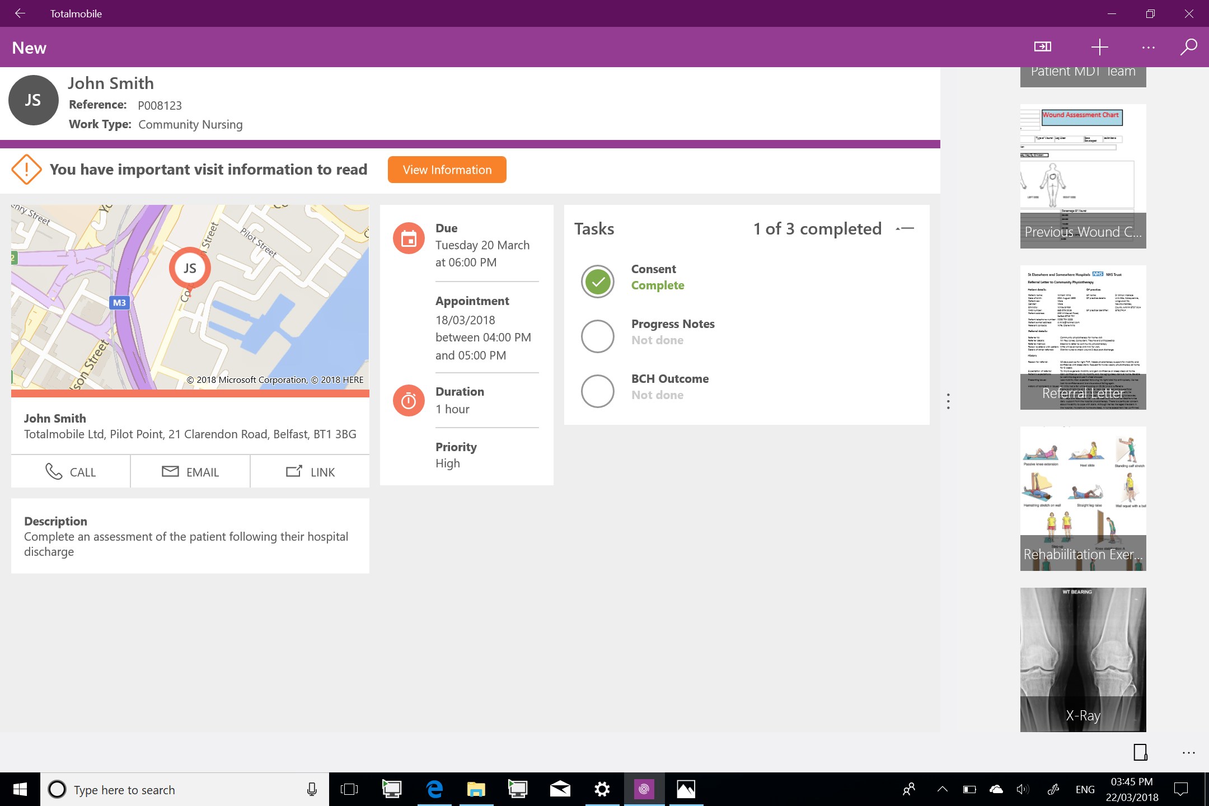
Task: Click the add (plus) icon in header
Action: click(x=1099, y=47)
